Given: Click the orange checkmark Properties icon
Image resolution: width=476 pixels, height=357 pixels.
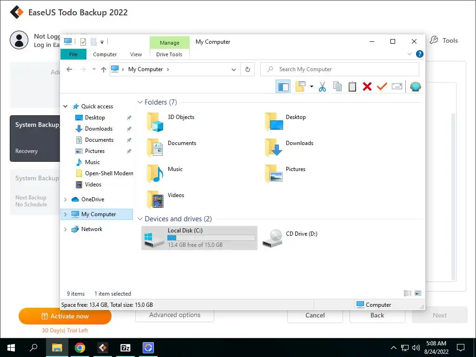Looking at the screenshot, I should point(382,87).
